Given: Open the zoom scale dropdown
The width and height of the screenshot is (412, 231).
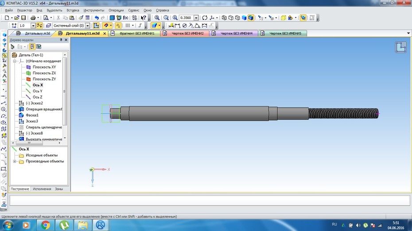Looking at the screenshot, I should [196, 18].
